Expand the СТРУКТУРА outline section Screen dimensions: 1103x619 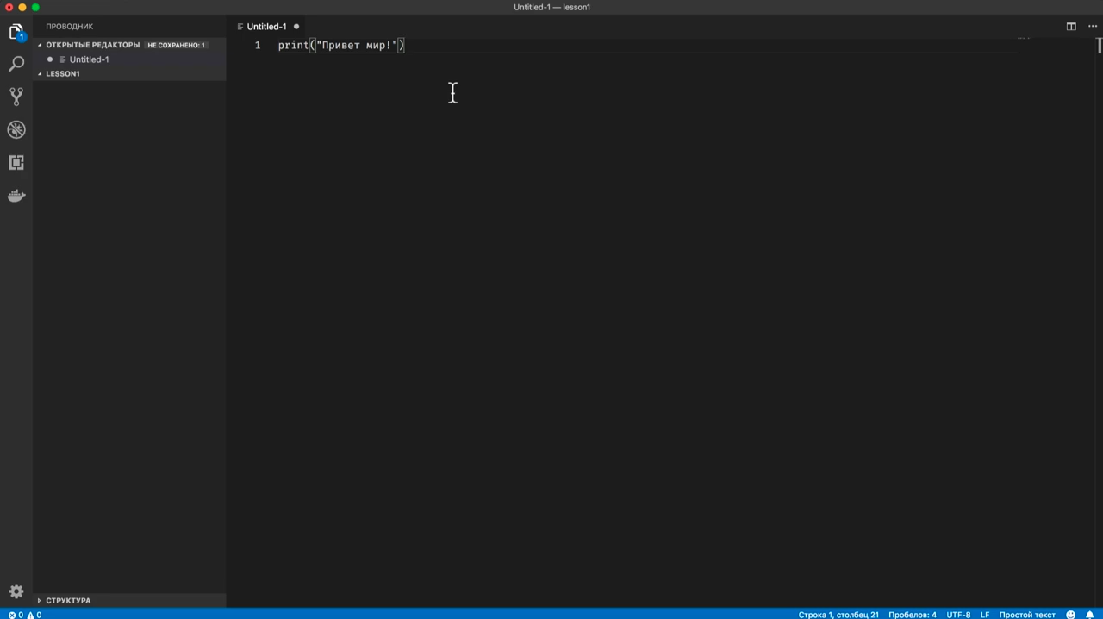(67, 600)
